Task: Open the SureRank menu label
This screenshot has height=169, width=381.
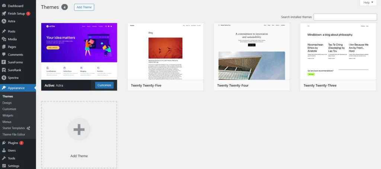Action: tap(15, 70)
